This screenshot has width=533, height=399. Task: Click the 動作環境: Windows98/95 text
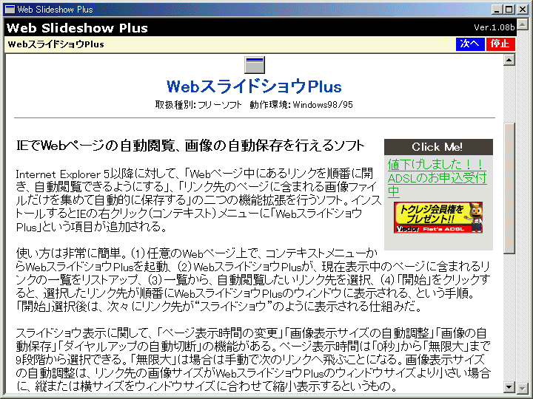[x=301, y=104]
